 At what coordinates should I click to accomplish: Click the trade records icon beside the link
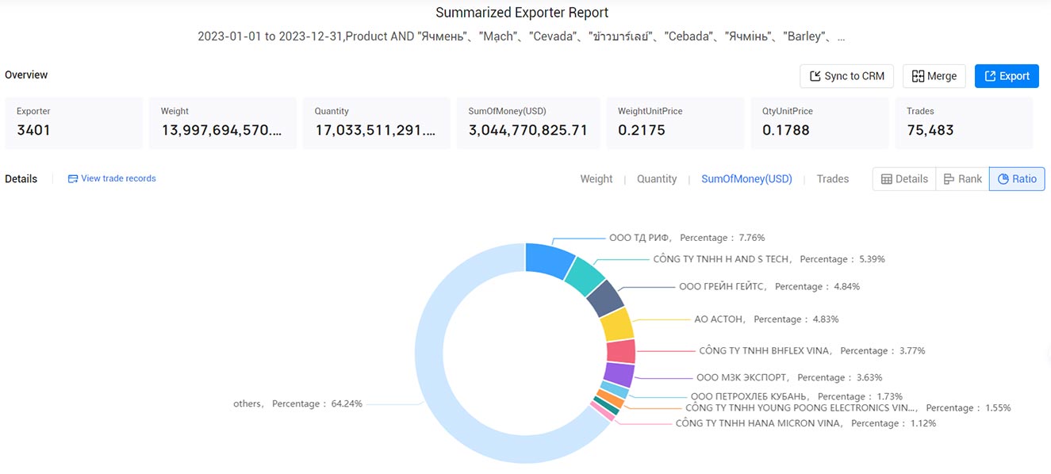(73, 178)
